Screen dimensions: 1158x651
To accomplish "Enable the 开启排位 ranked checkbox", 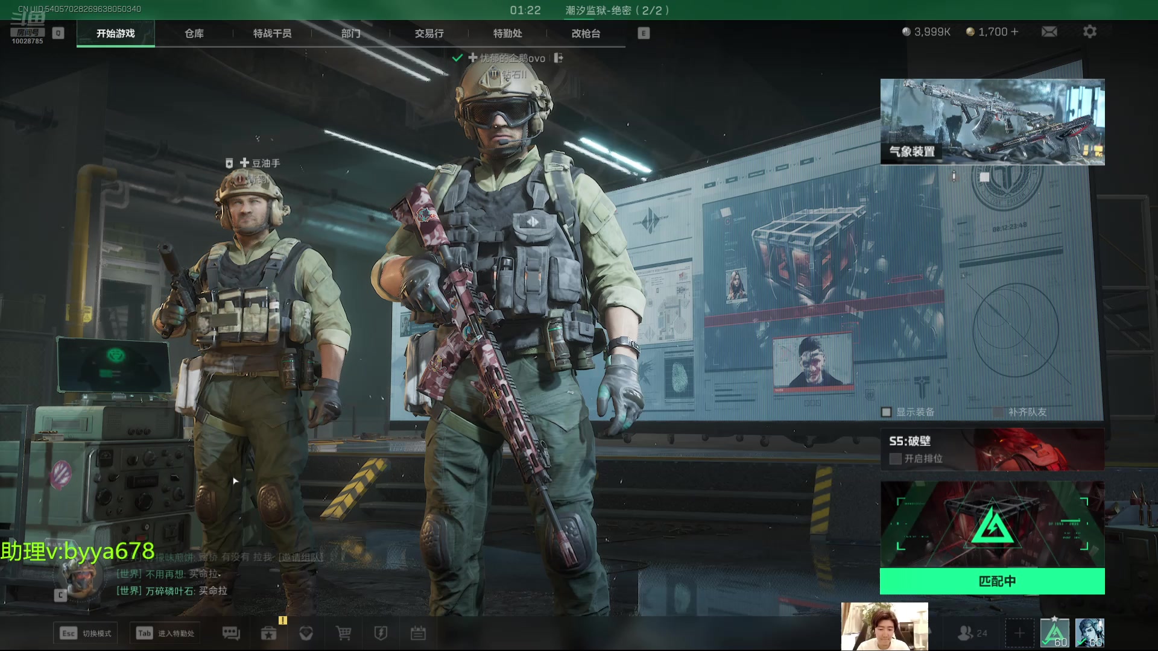I will (x=895, y=459).
